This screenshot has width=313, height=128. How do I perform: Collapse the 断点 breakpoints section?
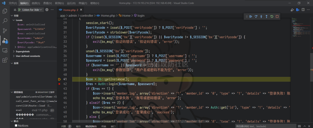(12, 121)
